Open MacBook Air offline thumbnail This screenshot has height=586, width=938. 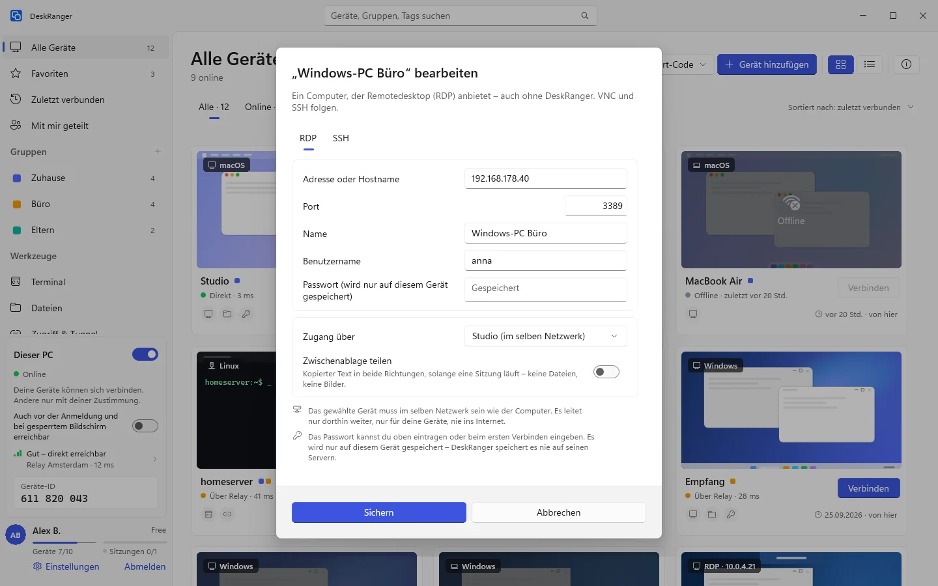pyautogui.click(x=791, y=210)
